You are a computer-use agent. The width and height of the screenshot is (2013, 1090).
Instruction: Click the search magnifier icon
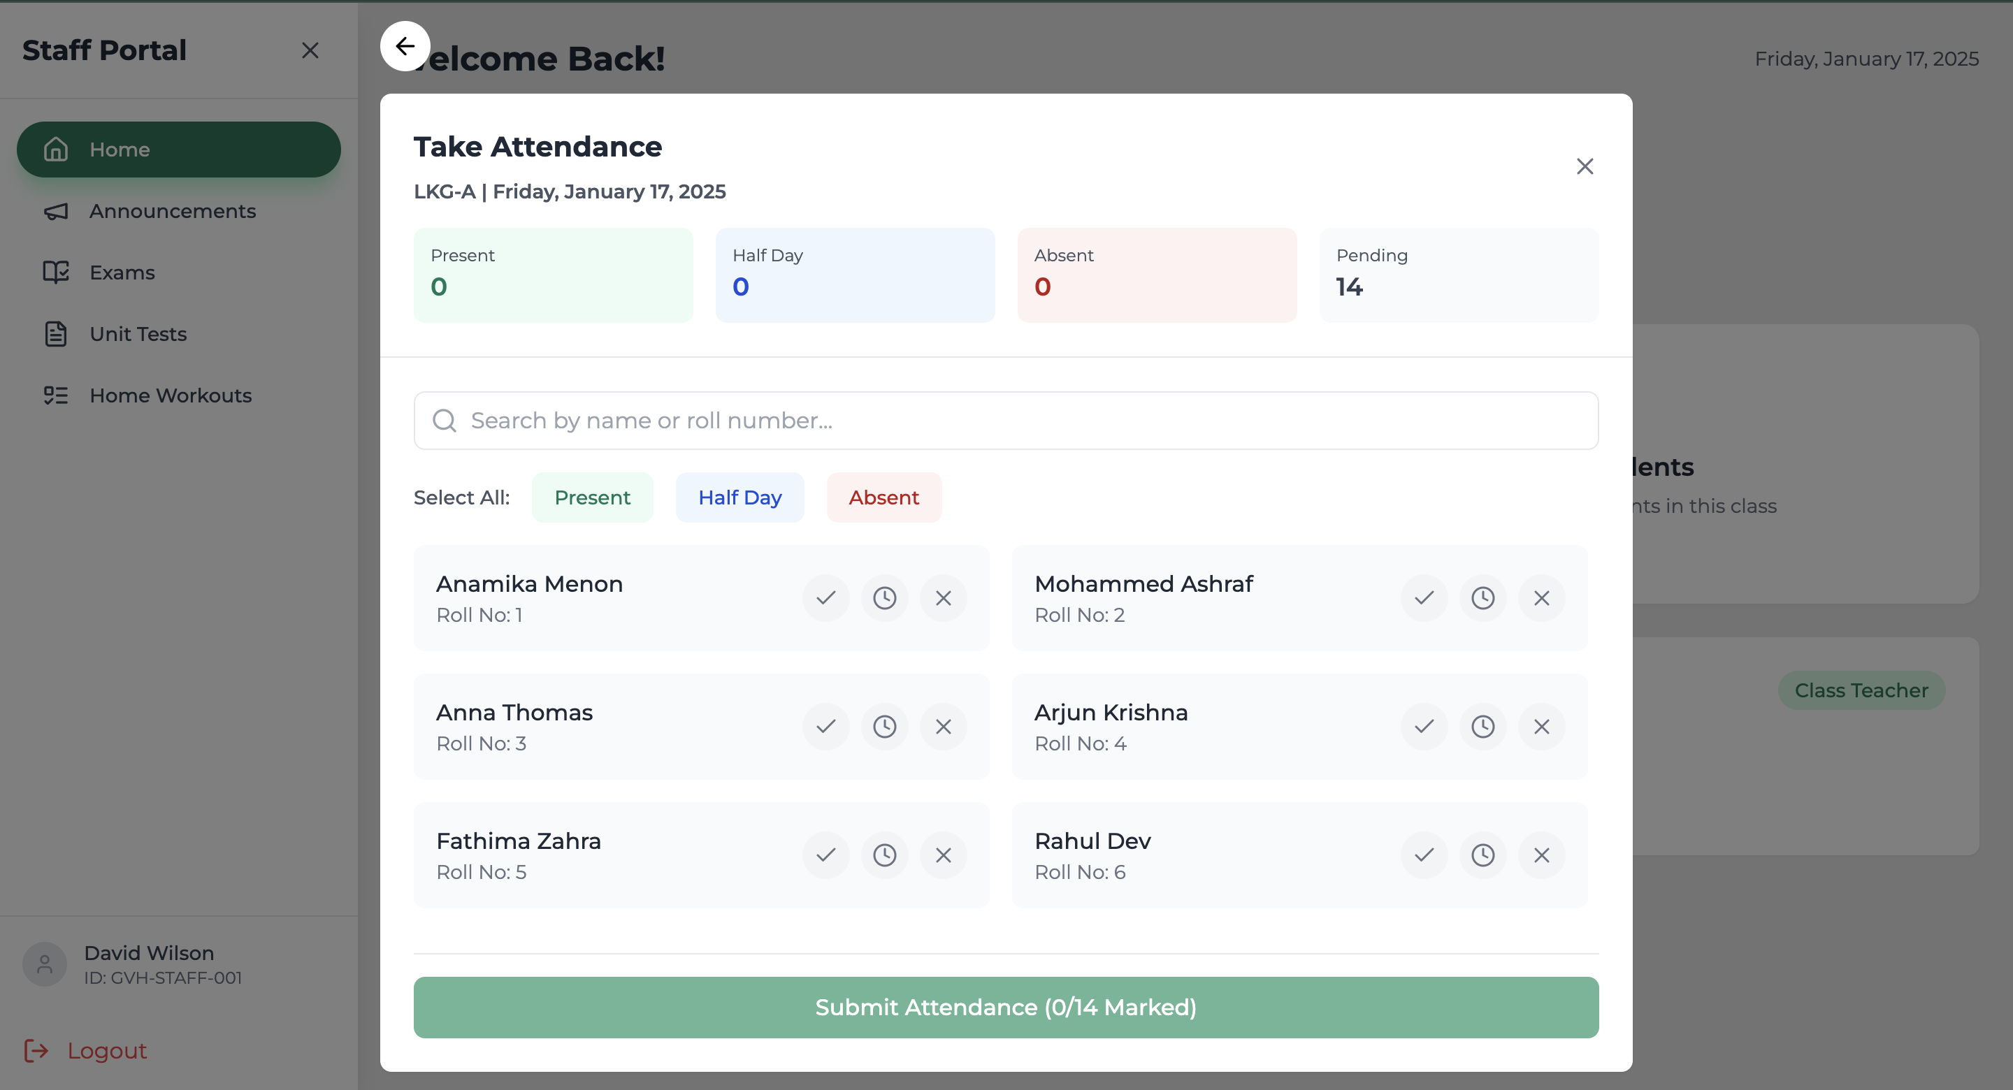tap(445, 421)
